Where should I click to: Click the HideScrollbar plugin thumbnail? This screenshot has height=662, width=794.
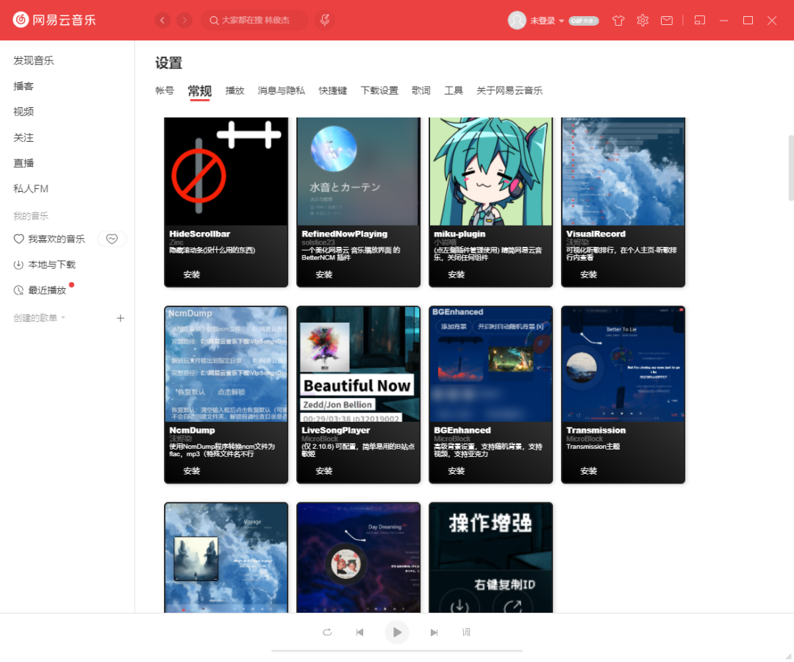point(226,172)
